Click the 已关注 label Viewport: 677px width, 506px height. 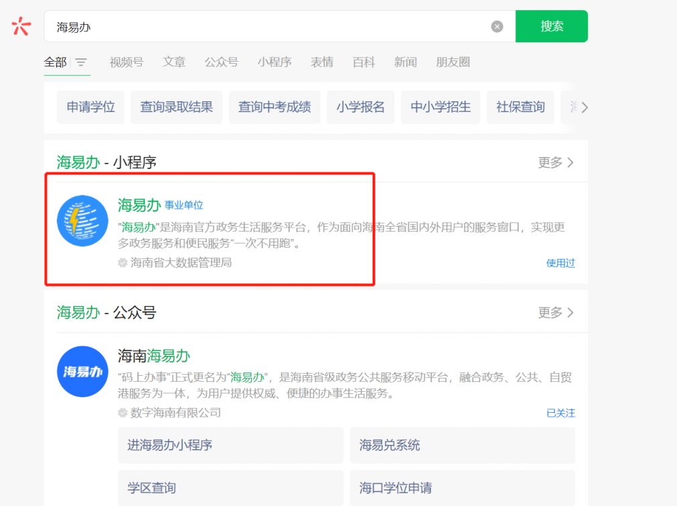click(x=560, y=413)
